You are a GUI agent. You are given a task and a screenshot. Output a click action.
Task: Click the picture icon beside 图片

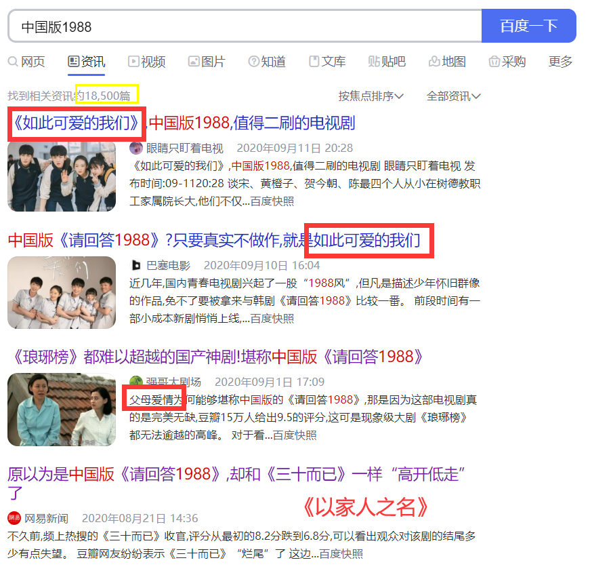click(194, 61)
